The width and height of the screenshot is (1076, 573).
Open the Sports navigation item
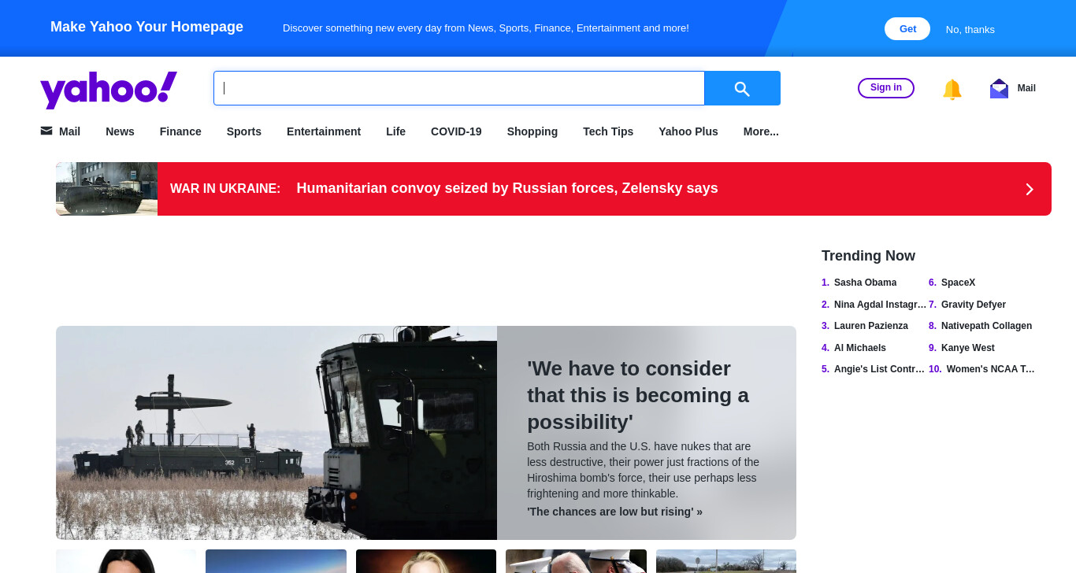point(244,131)
